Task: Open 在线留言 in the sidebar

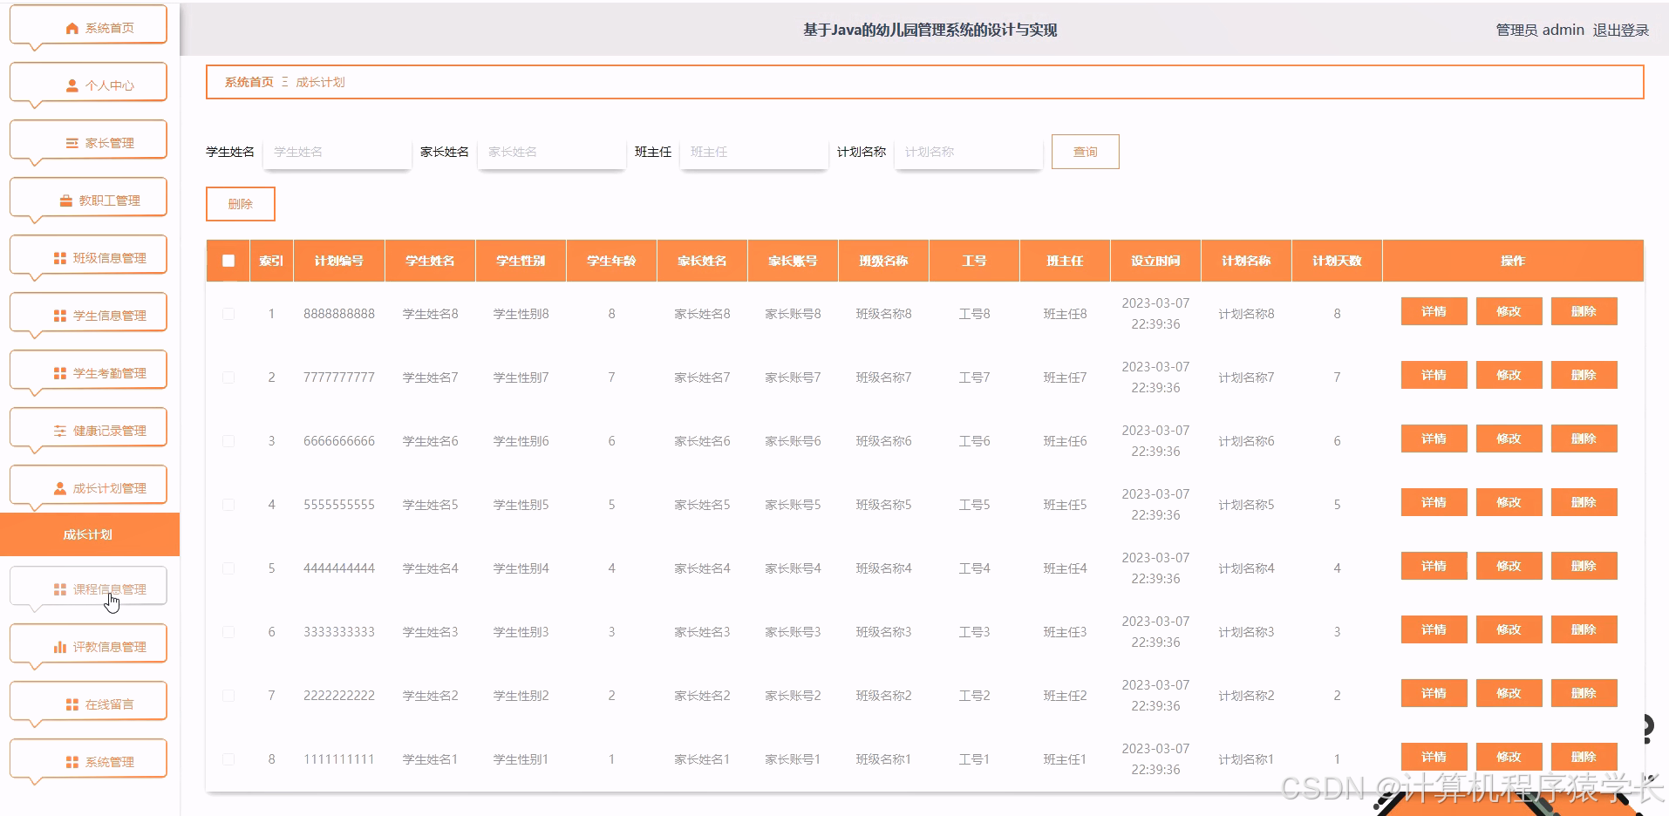Action: click(x=88, y=703)
